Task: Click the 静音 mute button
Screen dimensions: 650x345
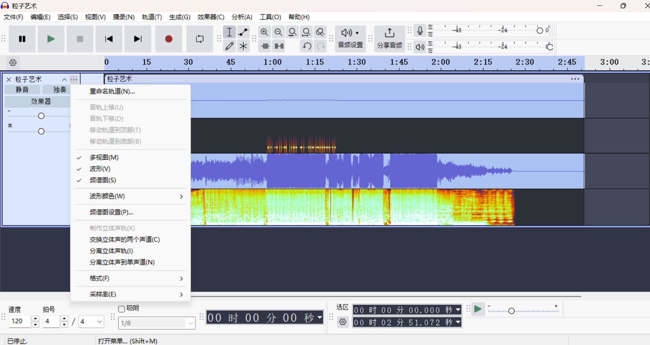Action: click(x=22, y=90)
